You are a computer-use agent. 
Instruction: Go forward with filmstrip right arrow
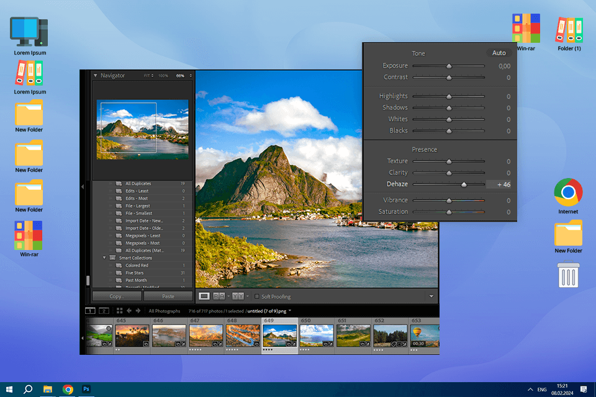click(138, 311)
